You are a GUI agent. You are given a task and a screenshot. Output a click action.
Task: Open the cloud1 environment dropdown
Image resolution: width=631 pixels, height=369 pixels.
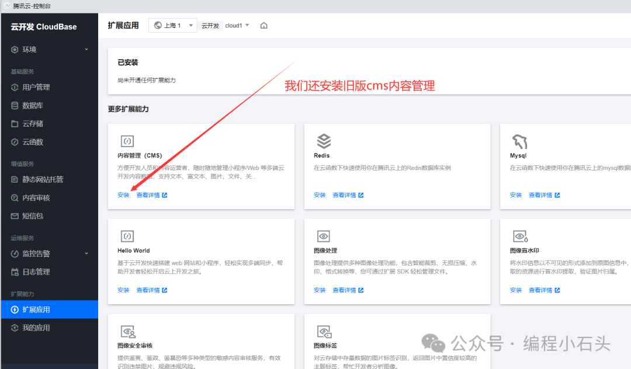click(x=237, y=25)
